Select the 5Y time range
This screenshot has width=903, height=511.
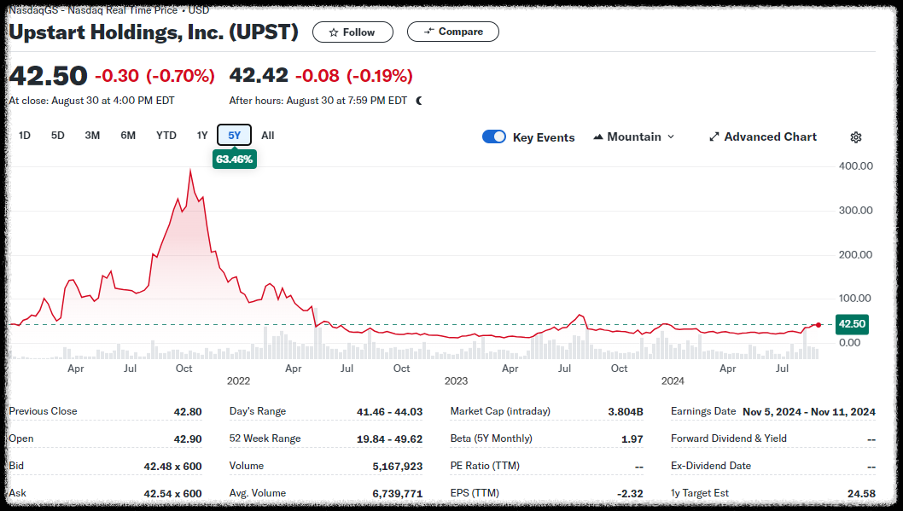(235, 136)
